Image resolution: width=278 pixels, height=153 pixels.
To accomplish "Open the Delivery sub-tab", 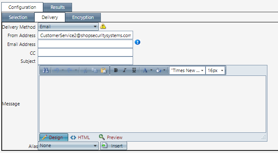I will (x=50, y=17).
